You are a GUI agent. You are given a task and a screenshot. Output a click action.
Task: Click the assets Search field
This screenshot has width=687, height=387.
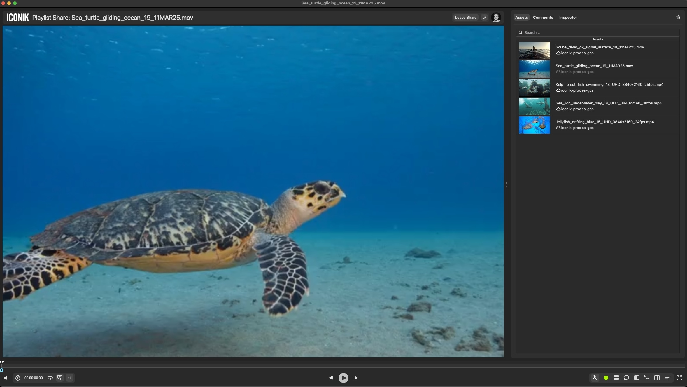tap(598, 32)
